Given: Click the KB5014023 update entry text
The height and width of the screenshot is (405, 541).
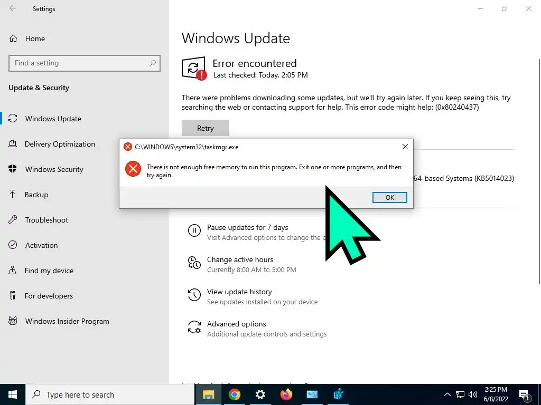Looking at the screenshot, I should 464,178.
